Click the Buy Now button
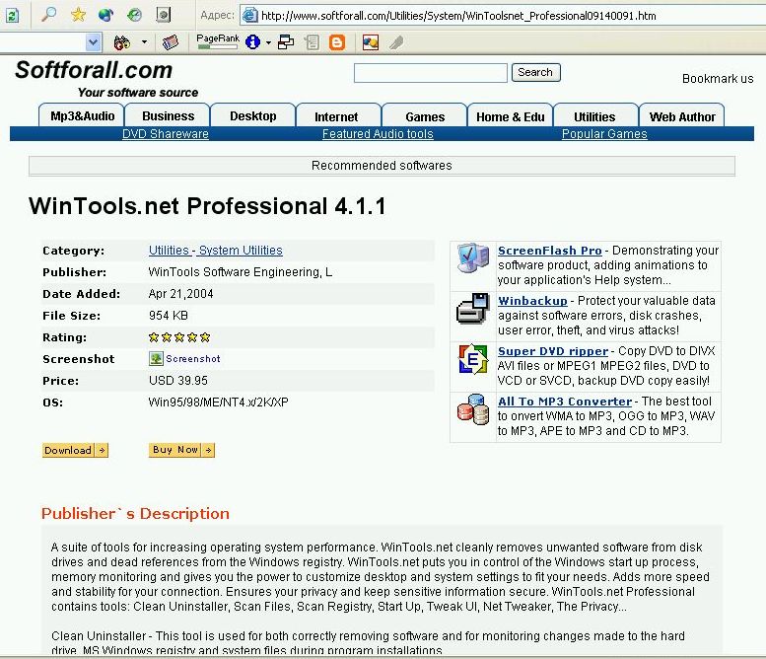The image size is (766, 659). coord(181,450)
